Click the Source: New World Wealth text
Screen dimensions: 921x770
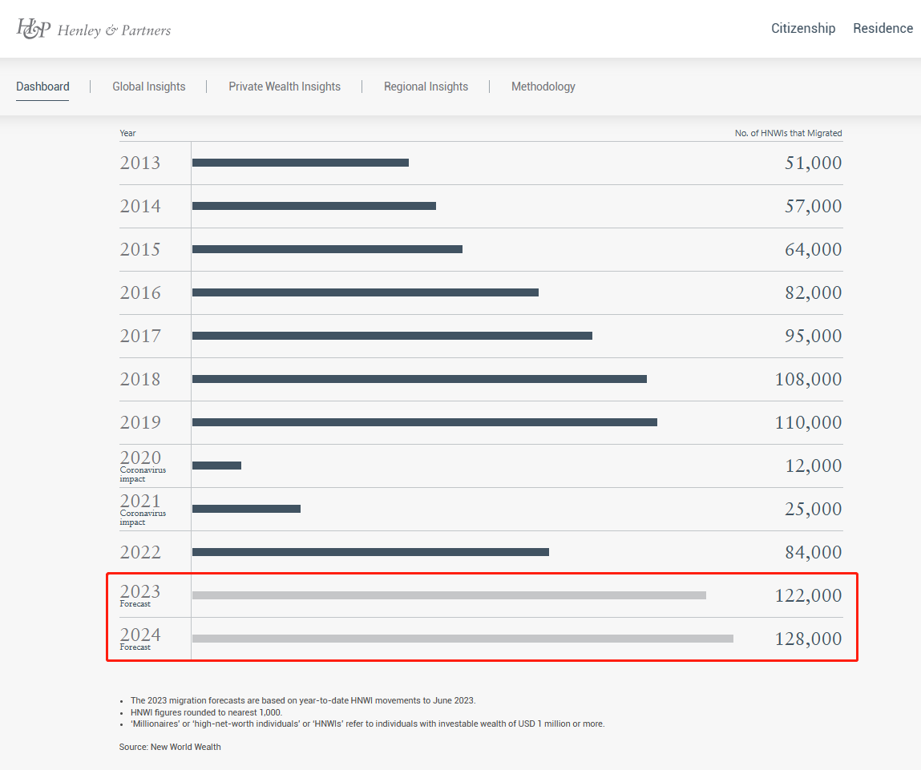click(x=170, y=747)
